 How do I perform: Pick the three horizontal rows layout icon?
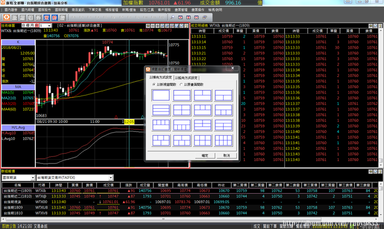pos(161,110)
